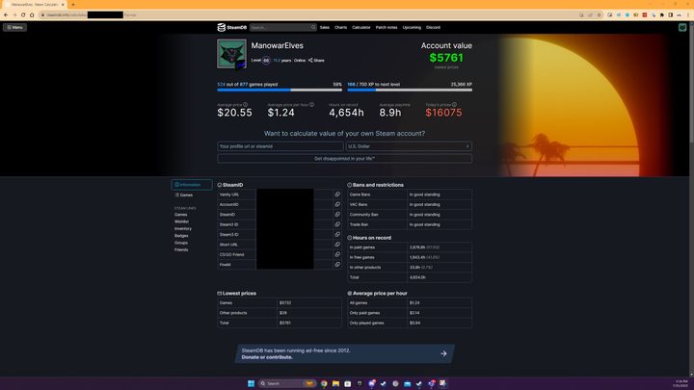Click the $16075 today's prices value
Image resolution: width=694 pixels, height=390 pixels.
click(x=443, y=113)
